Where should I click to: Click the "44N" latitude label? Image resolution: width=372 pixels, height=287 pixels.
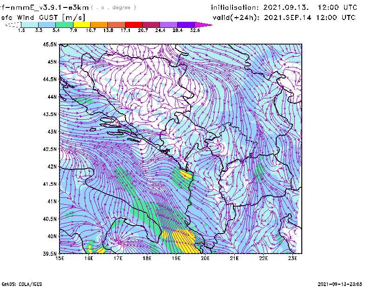pyautogui.click(x=52, y=97)
